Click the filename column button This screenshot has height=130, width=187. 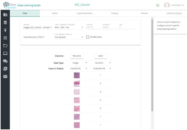point(77,56)
